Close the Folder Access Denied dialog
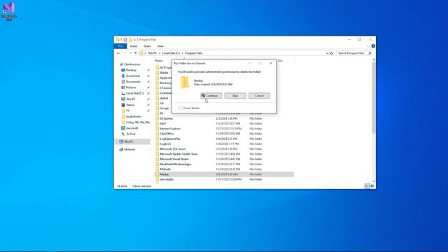The width and height of the screenshot is (448, 252). click(271, 63)
